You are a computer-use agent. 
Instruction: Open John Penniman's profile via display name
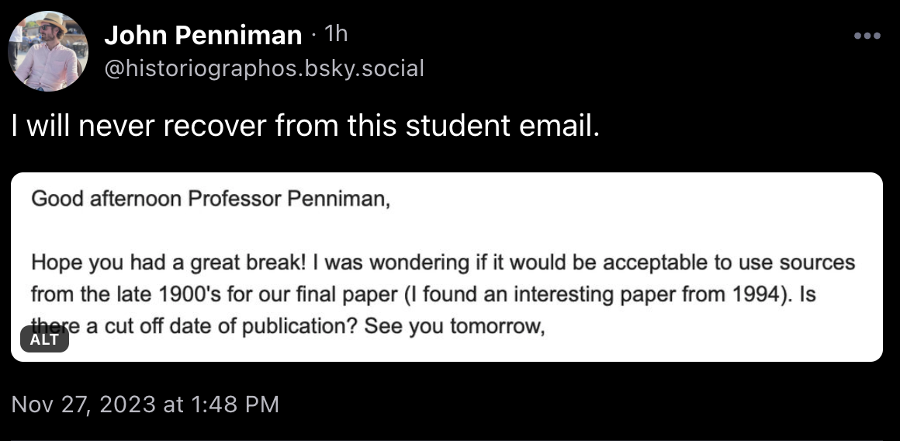click(x=202, y=35)
